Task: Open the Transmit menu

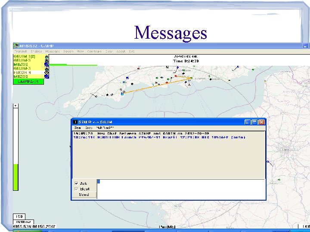Action: 21,51
